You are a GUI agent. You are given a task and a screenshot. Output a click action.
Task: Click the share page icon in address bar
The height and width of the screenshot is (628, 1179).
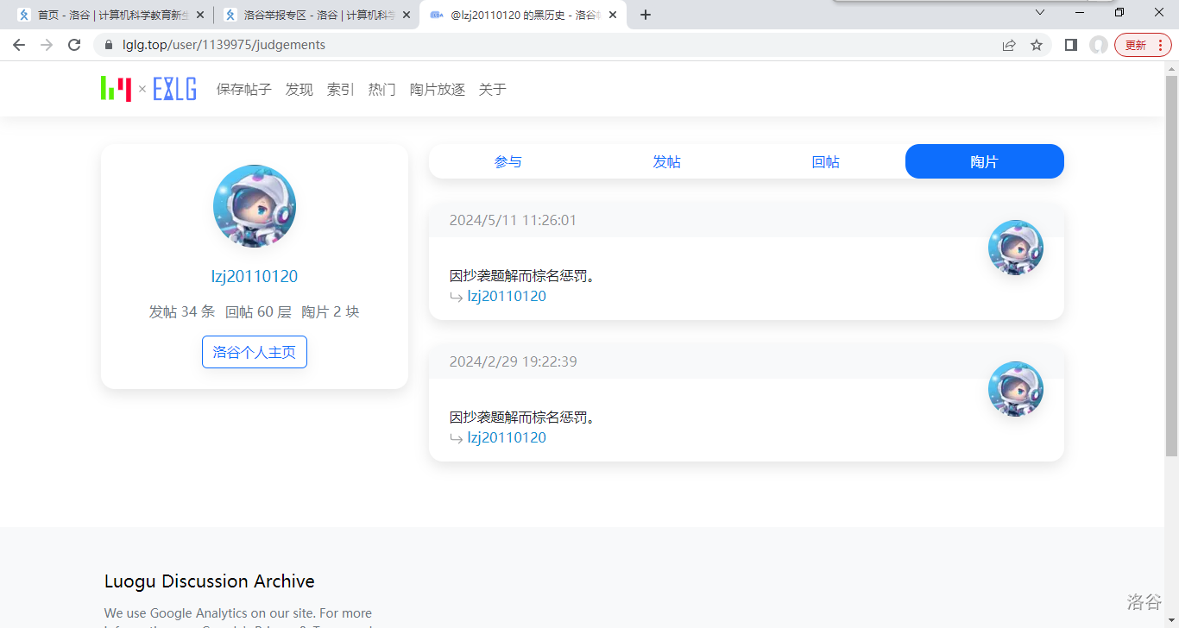tap(1009, 45)
